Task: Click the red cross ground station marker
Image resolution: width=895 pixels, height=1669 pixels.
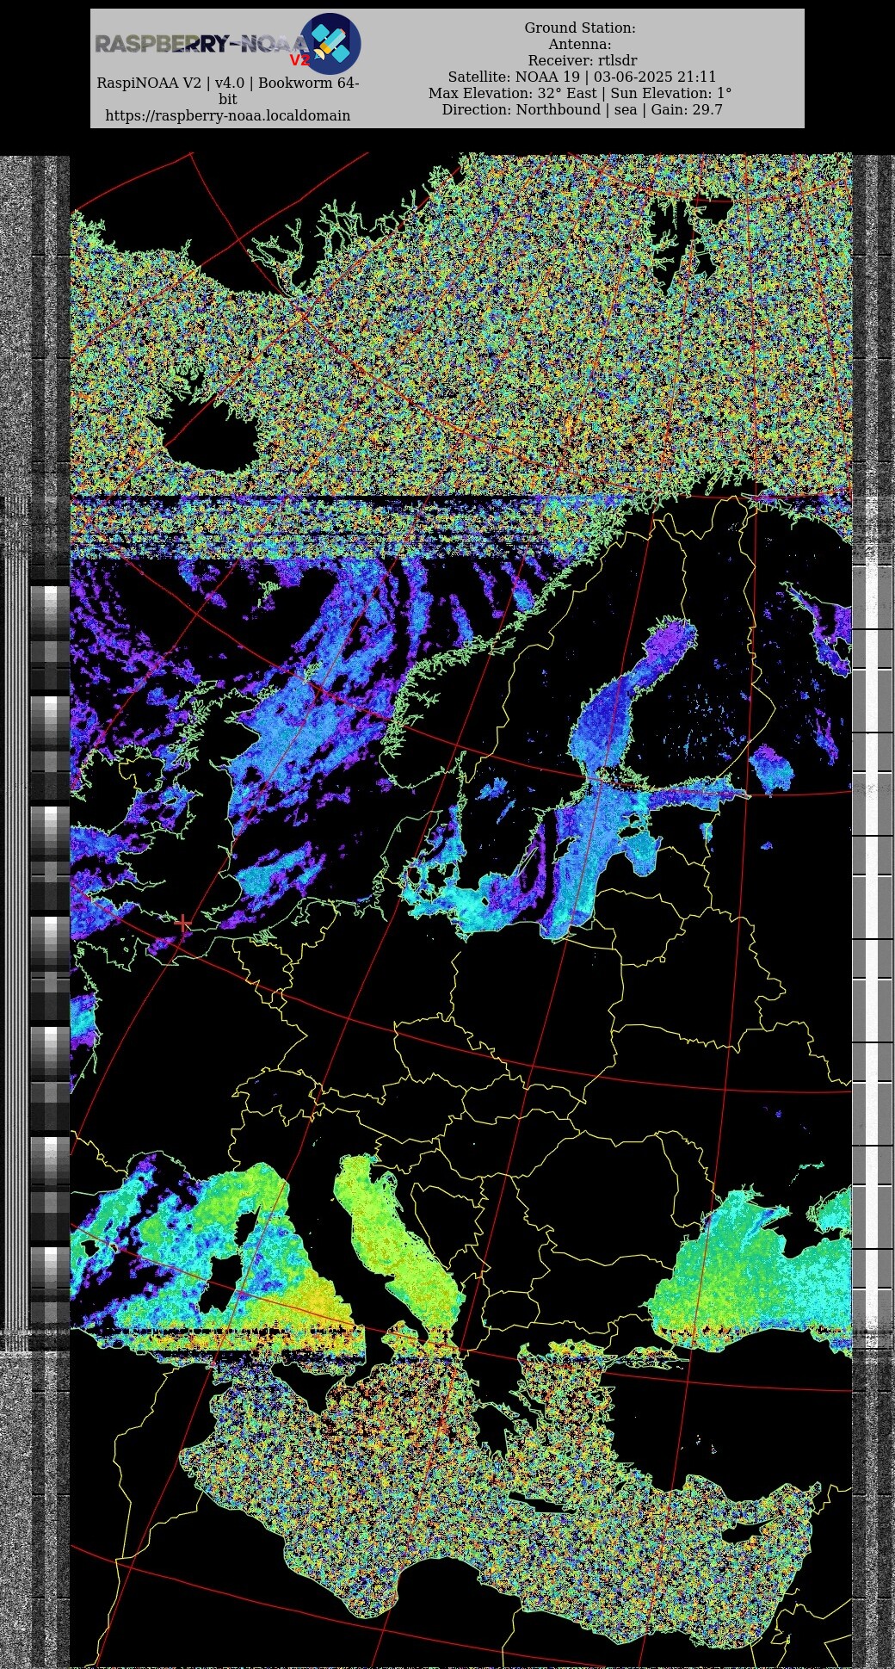Action: 182,924
